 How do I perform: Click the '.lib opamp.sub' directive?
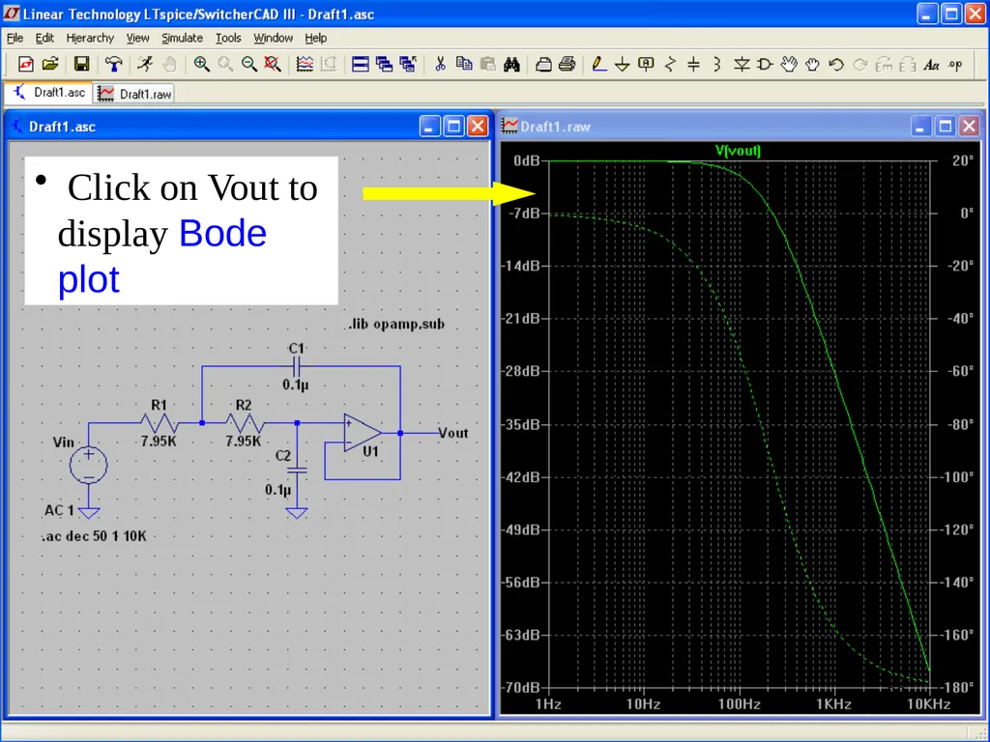(396, 325)
